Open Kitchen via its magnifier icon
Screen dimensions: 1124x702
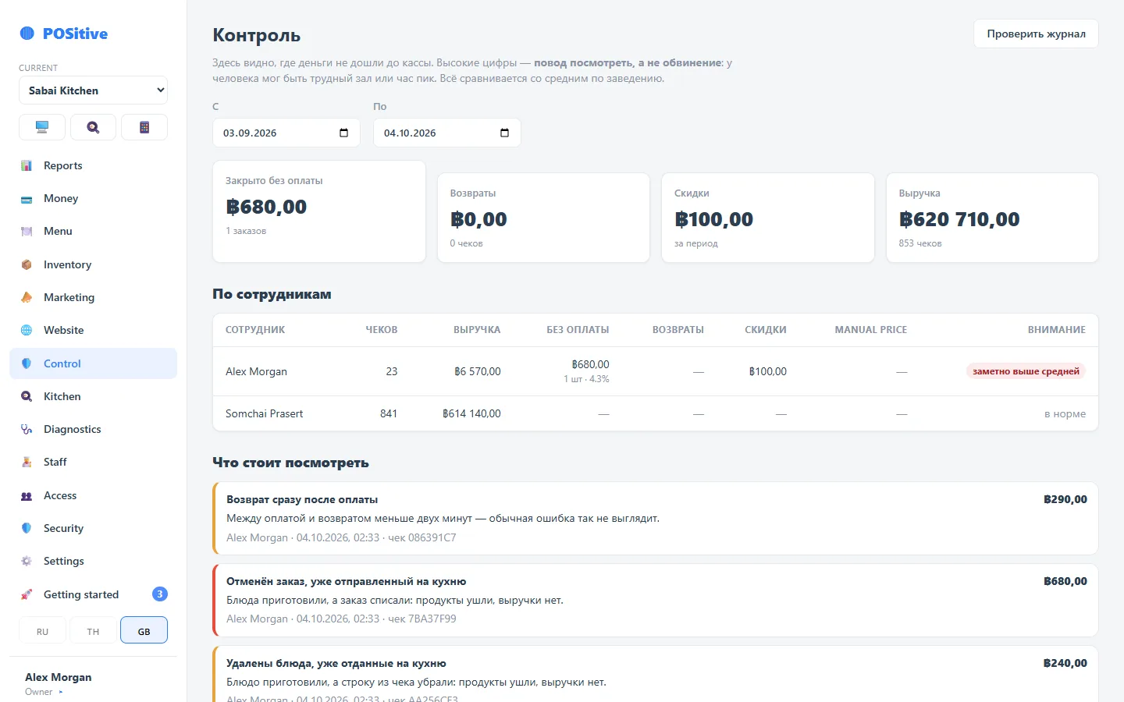click(27, 396)
